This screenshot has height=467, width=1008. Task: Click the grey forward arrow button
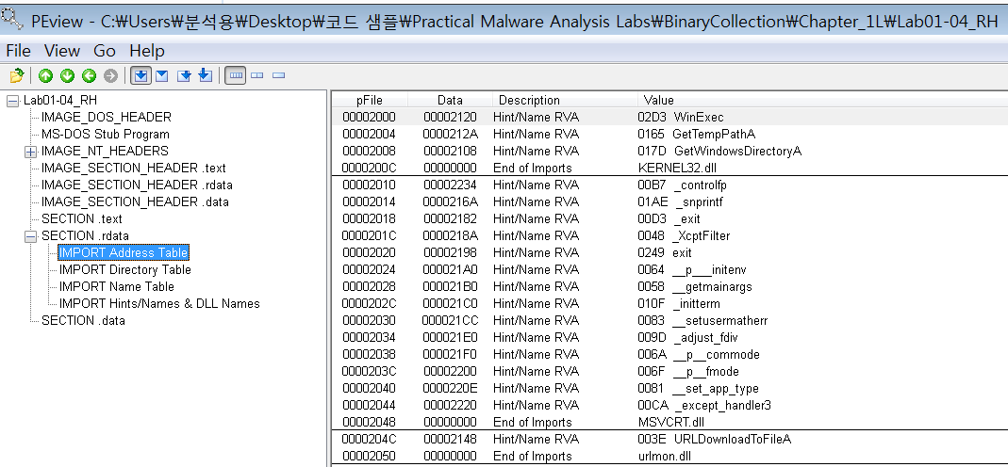tap(110, 75)
